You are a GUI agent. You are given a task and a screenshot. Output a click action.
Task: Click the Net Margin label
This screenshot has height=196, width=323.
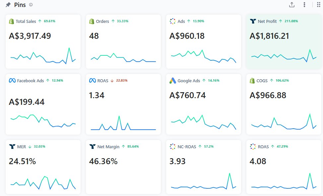(x=108, y=147)
